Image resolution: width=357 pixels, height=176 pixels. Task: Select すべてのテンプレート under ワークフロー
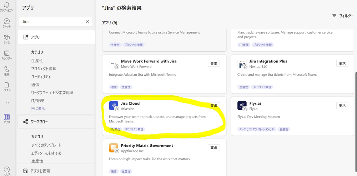click(46, 145)
